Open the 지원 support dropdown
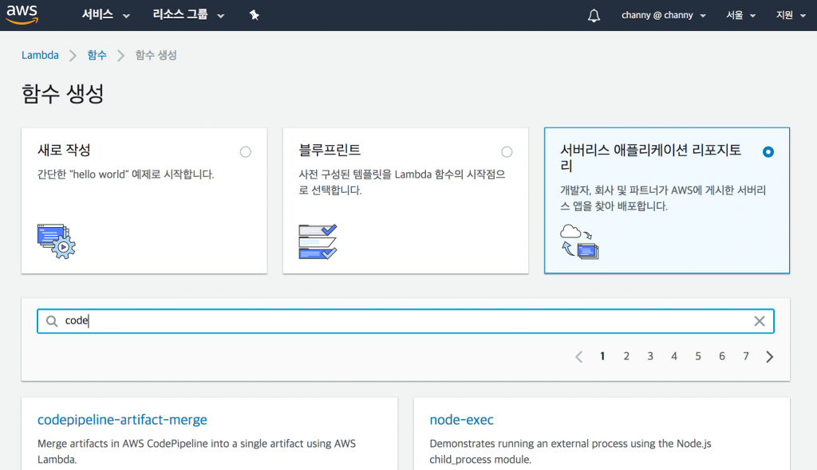The image size is (817, 470). (791, 15)
